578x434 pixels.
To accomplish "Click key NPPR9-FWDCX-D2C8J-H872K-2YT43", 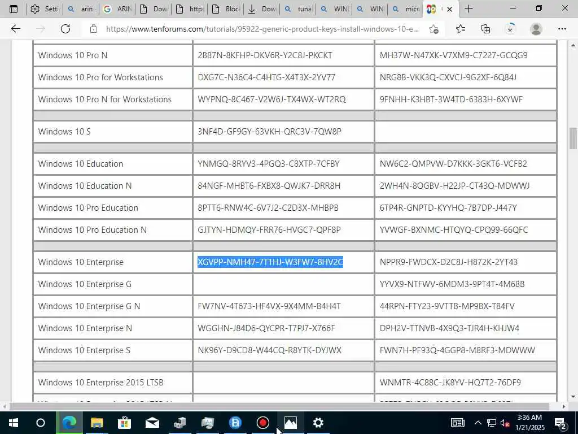I will pyautogui.click(x=449, y=262).
